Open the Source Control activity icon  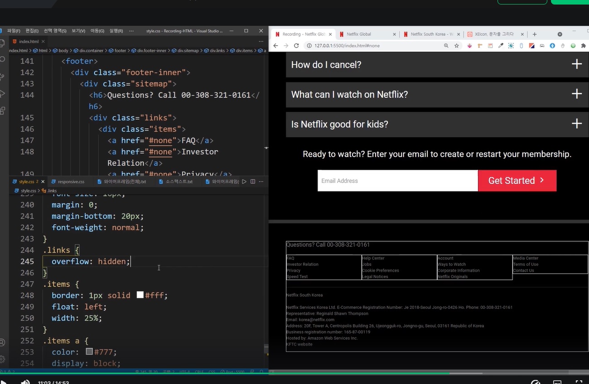click(2, 77)
